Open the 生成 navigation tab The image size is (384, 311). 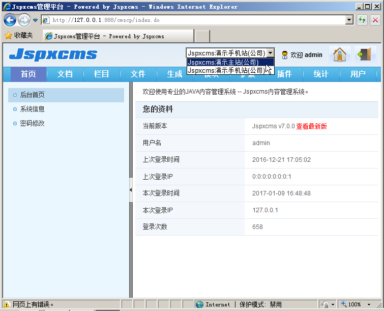[x=174, y=74]
